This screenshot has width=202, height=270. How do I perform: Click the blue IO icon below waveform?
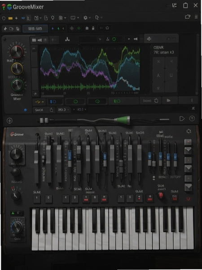pyautogui.click(x=53, y=102)
